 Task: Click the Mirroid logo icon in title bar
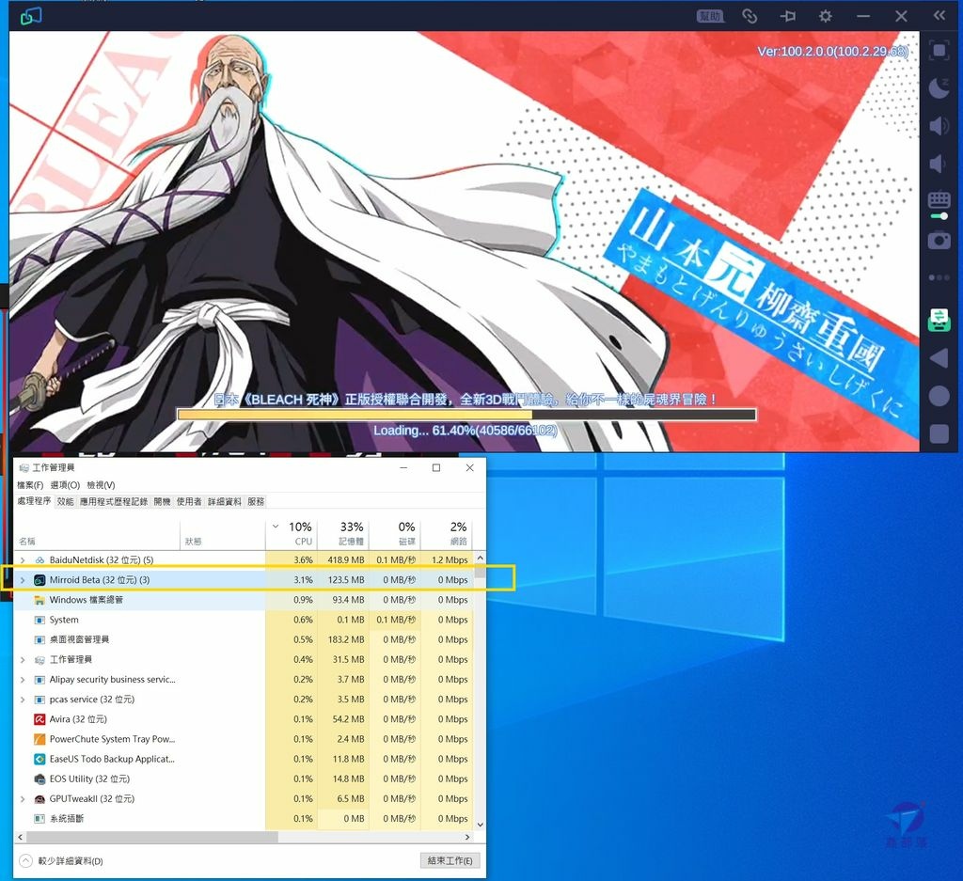31,16
